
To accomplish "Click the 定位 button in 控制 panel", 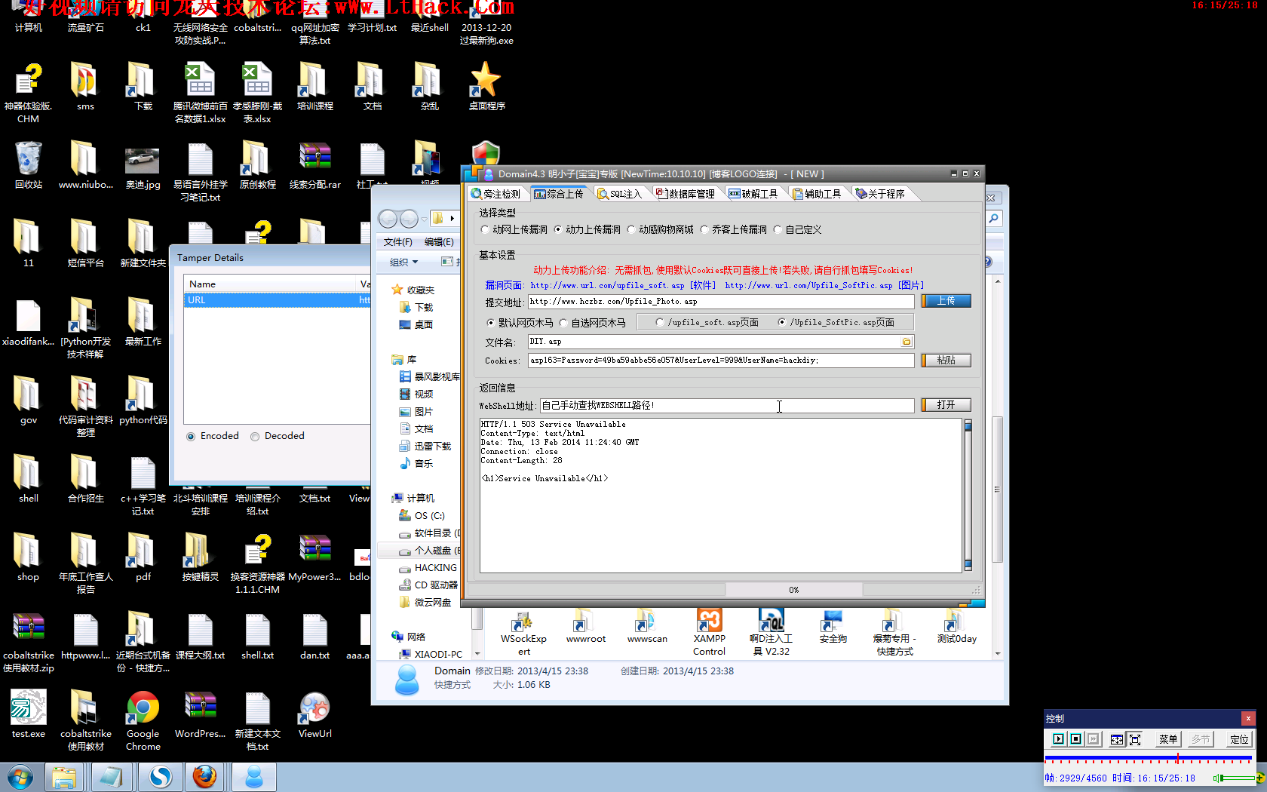I will (x=1238, y=739).
